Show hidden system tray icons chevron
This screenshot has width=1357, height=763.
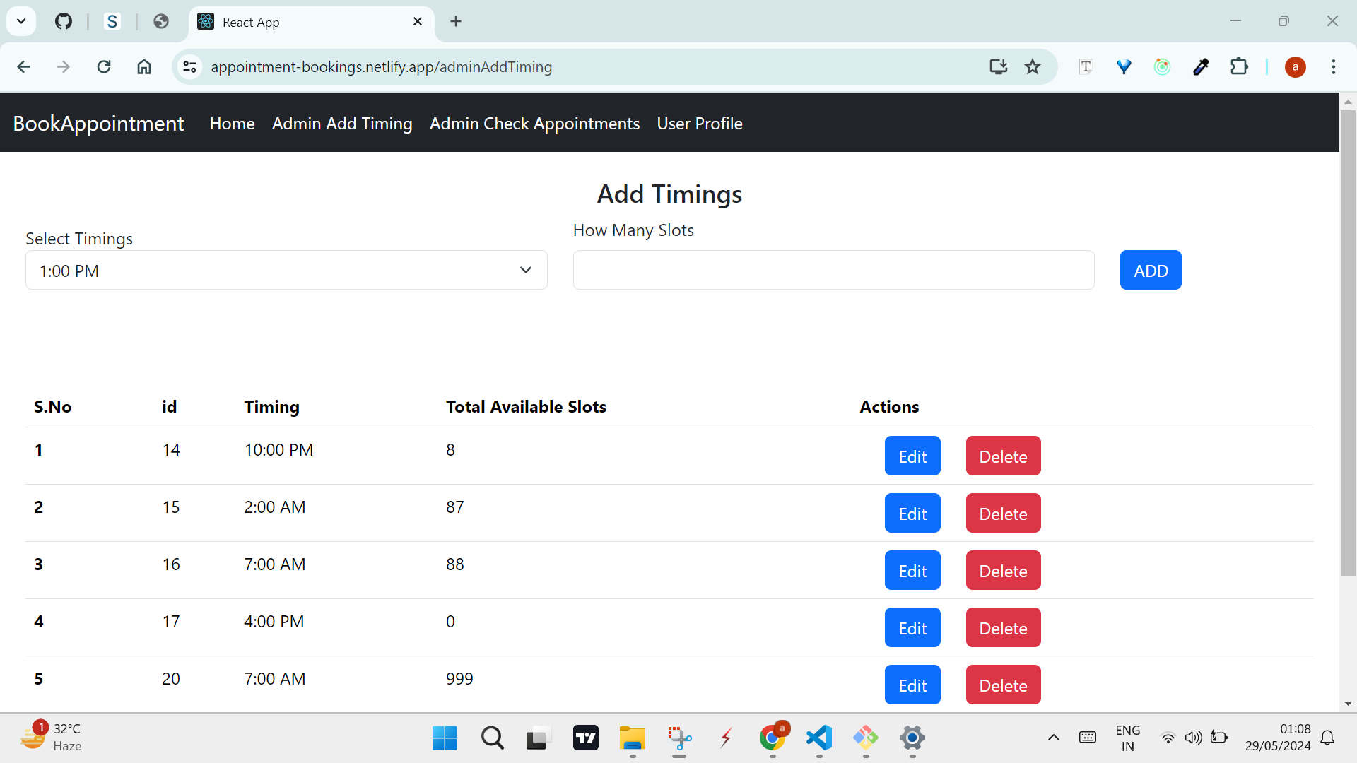tap(1053, 738)
